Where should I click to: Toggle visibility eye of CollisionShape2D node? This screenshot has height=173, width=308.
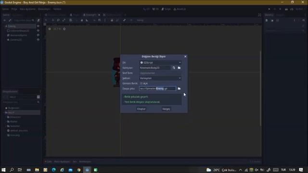tap(38, 31)
